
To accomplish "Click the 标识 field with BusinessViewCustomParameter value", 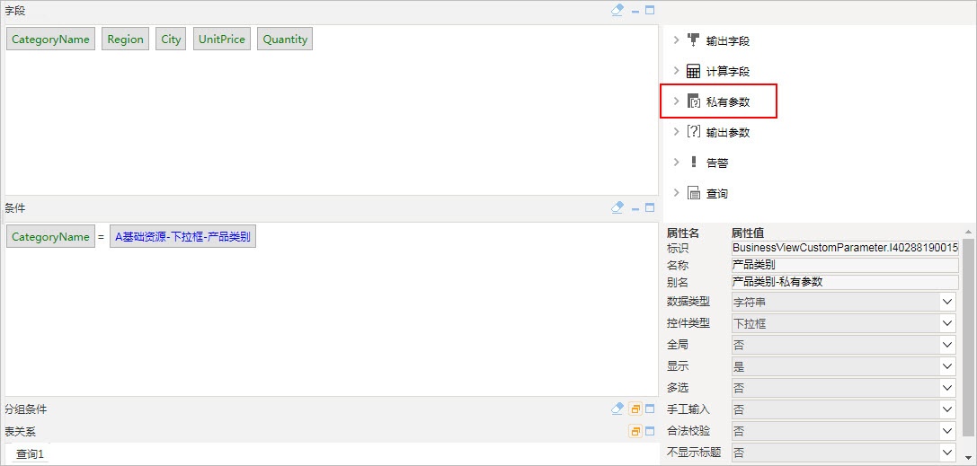I will coord(845,248).
